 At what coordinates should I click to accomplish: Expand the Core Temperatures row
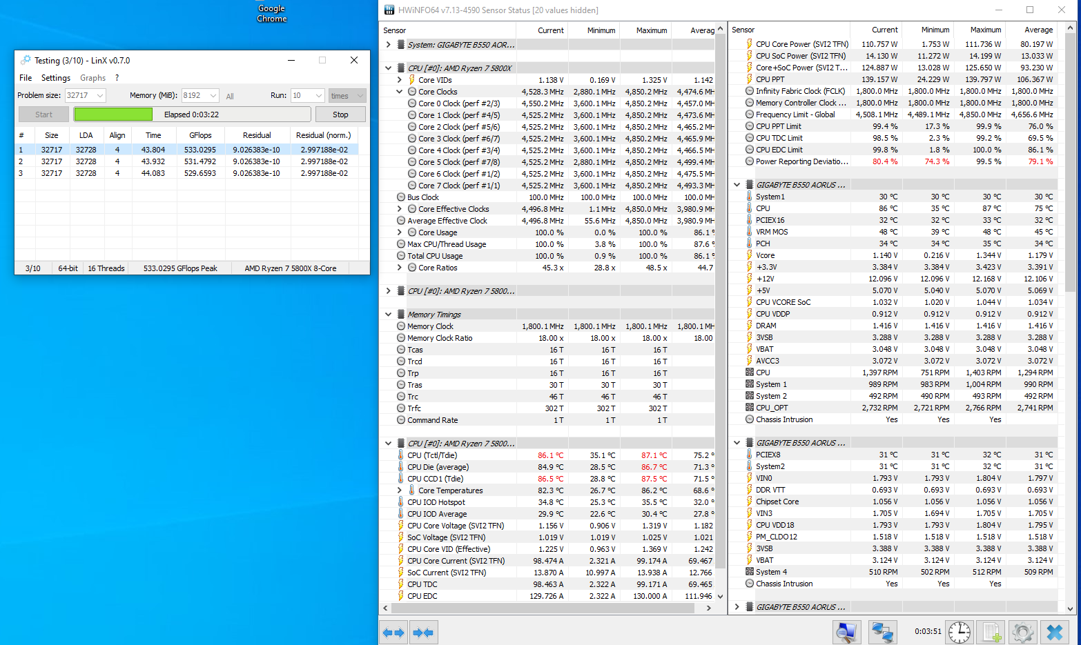tap(400, 490)
